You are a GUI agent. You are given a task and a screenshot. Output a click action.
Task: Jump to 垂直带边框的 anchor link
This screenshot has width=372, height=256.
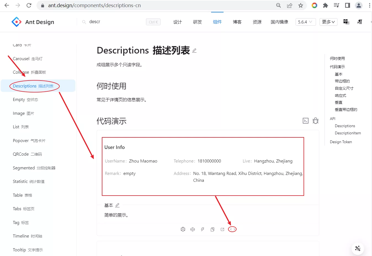pos(346,110)
